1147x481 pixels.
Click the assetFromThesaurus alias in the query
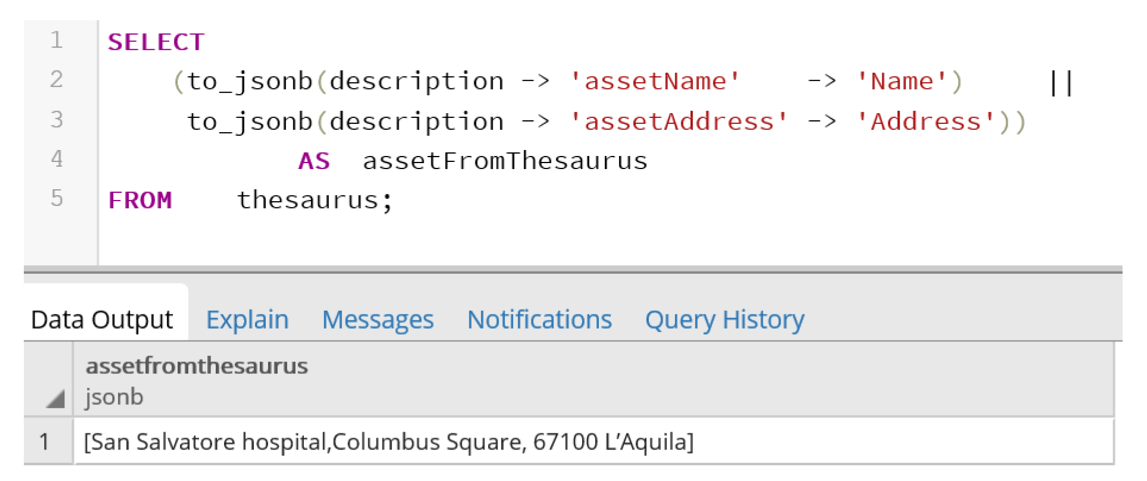505,161
